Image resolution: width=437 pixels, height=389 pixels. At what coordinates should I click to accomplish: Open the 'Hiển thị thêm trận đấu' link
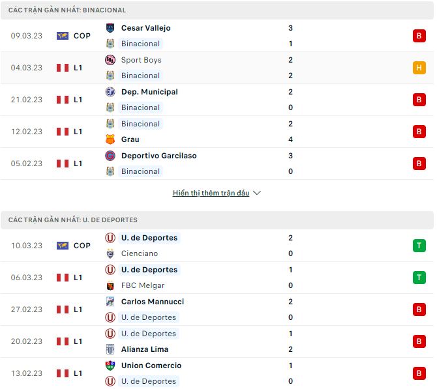point(211,194)
